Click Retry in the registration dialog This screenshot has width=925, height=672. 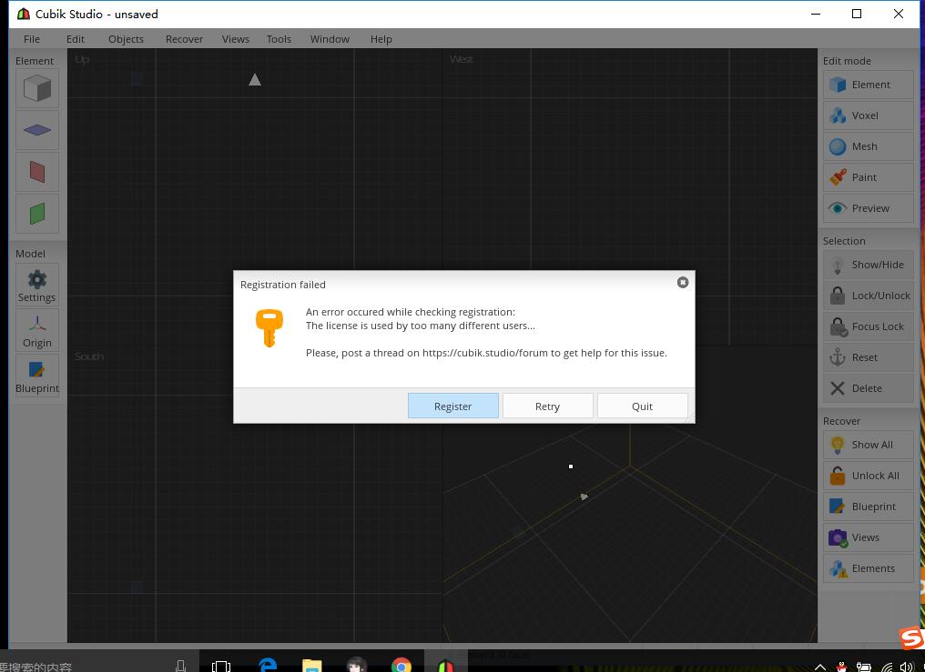(547, 406)
